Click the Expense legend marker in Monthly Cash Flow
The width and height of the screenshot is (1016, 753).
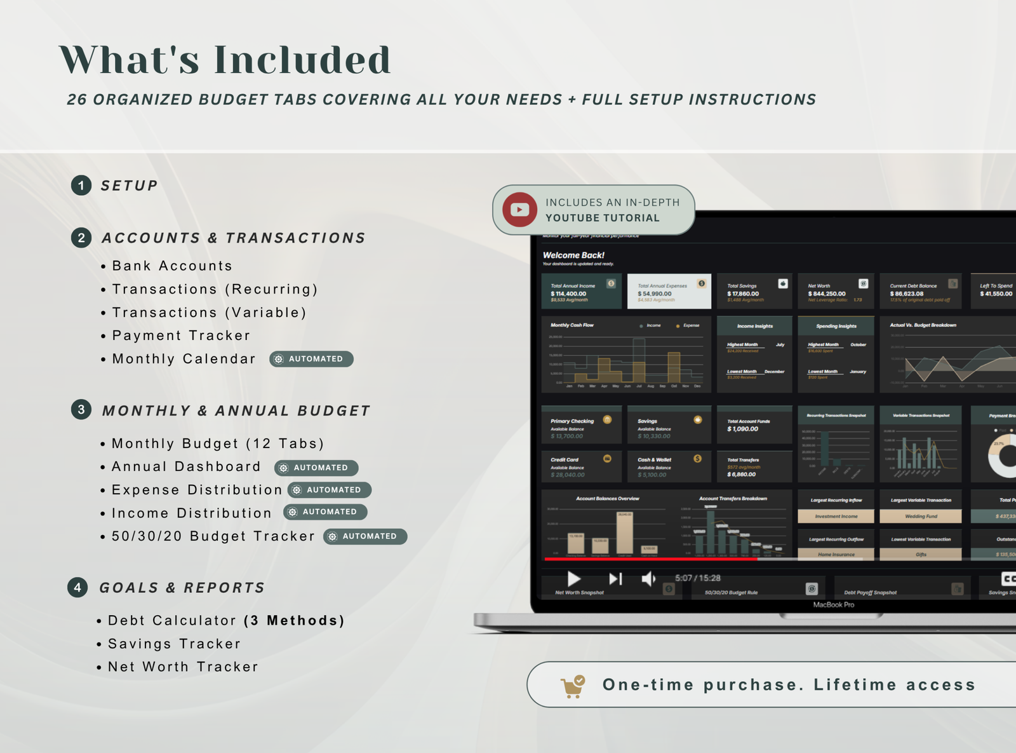[x=678, y=326]
